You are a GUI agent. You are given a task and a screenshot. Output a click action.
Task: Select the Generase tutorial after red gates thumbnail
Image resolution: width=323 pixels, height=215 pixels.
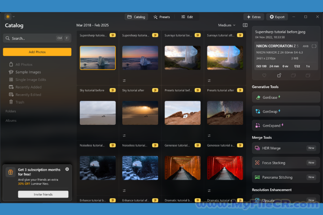[225, 168]
